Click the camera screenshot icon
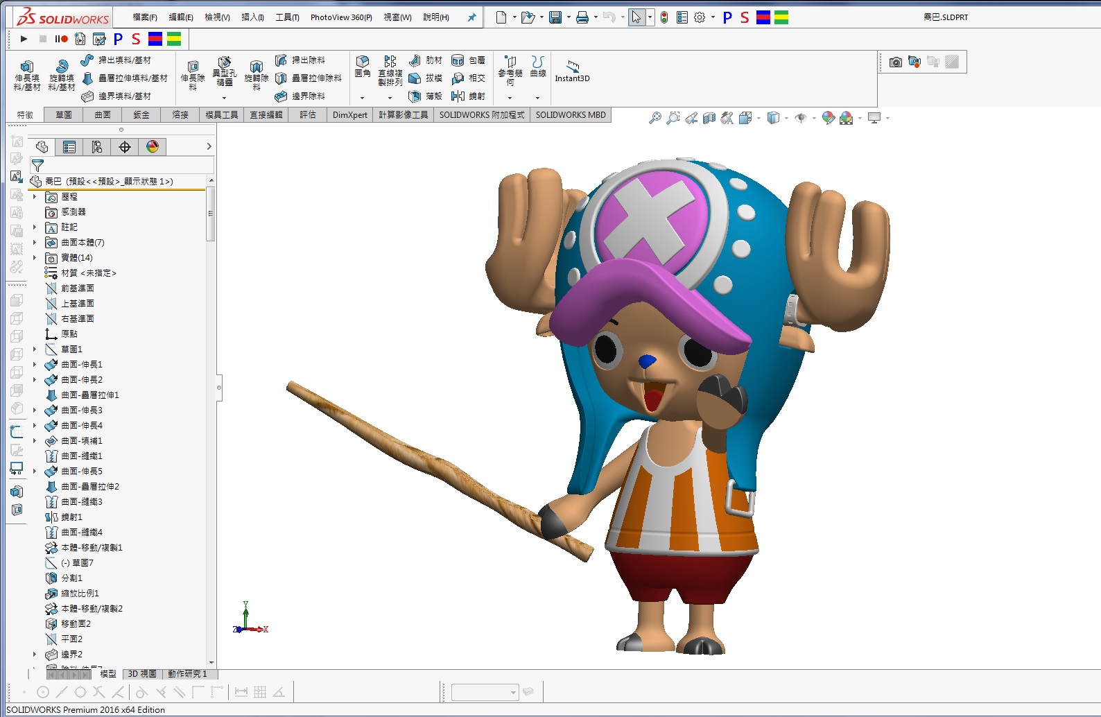The width and height of the screenshot is (1101, 717). tap(896, 62)
